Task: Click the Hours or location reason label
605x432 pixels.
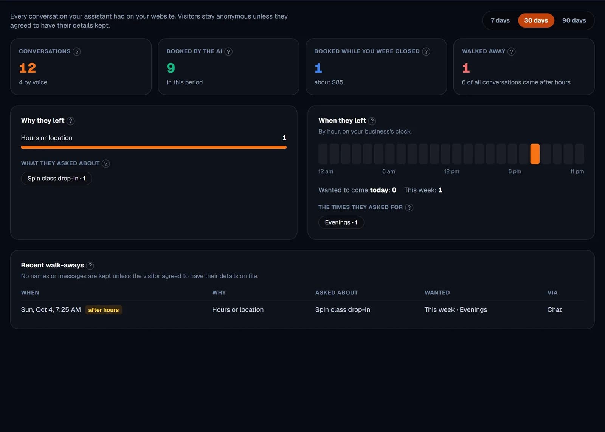Action: click(47, 138)
